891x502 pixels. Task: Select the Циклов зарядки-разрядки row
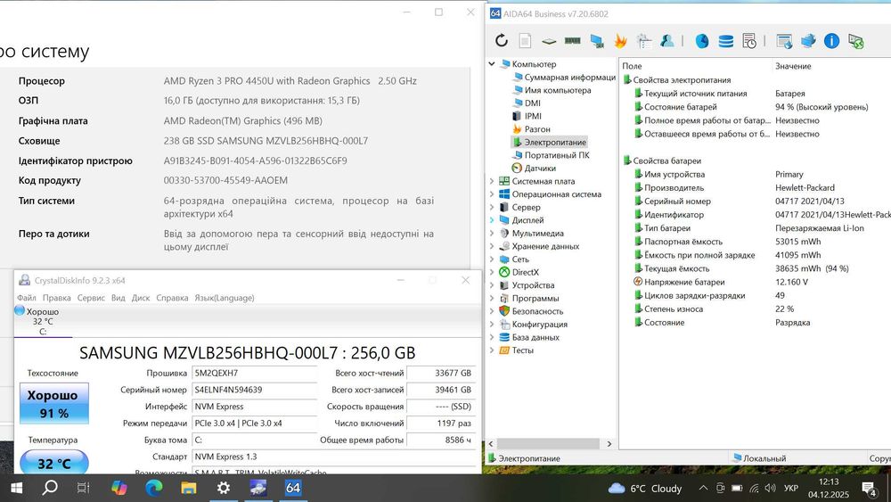click(x=756, y=296)
